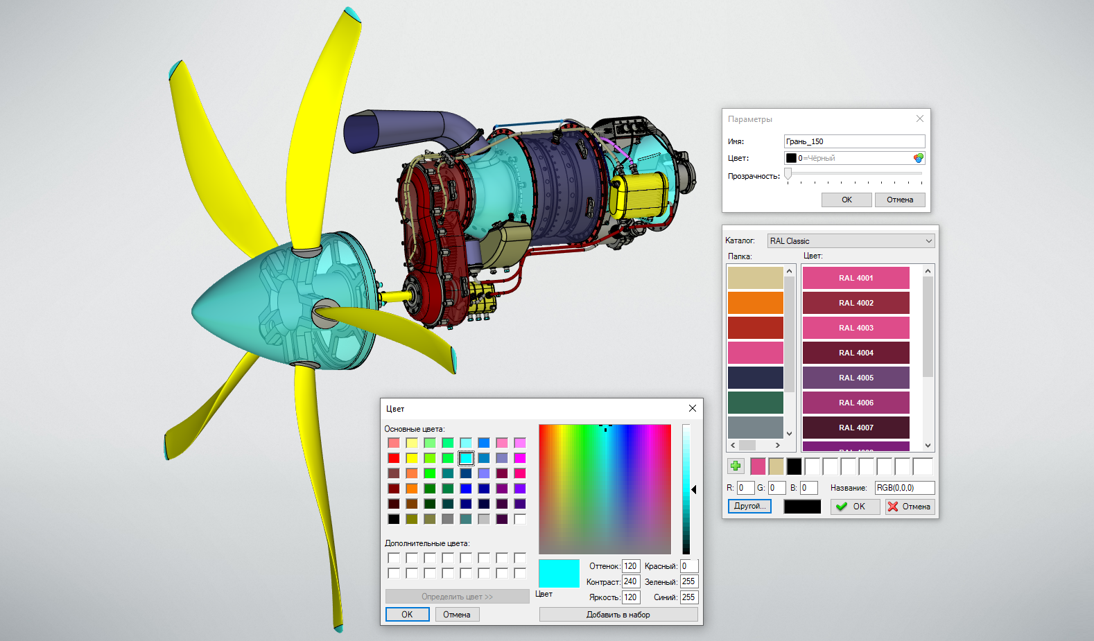Click the black preview color swatch next to Другой

pos(802,507)
